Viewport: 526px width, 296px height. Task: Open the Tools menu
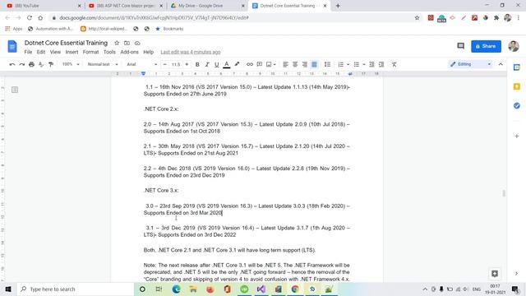point(109,52)
